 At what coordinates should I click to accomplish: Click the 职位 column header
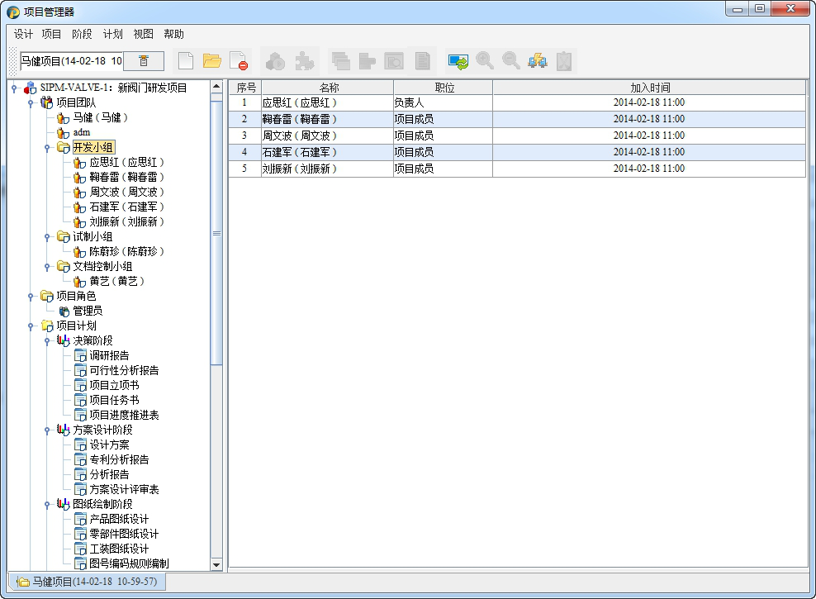point(444,88)
